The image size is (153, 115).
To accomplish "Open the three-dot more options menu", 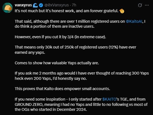I will click(147, 5).
